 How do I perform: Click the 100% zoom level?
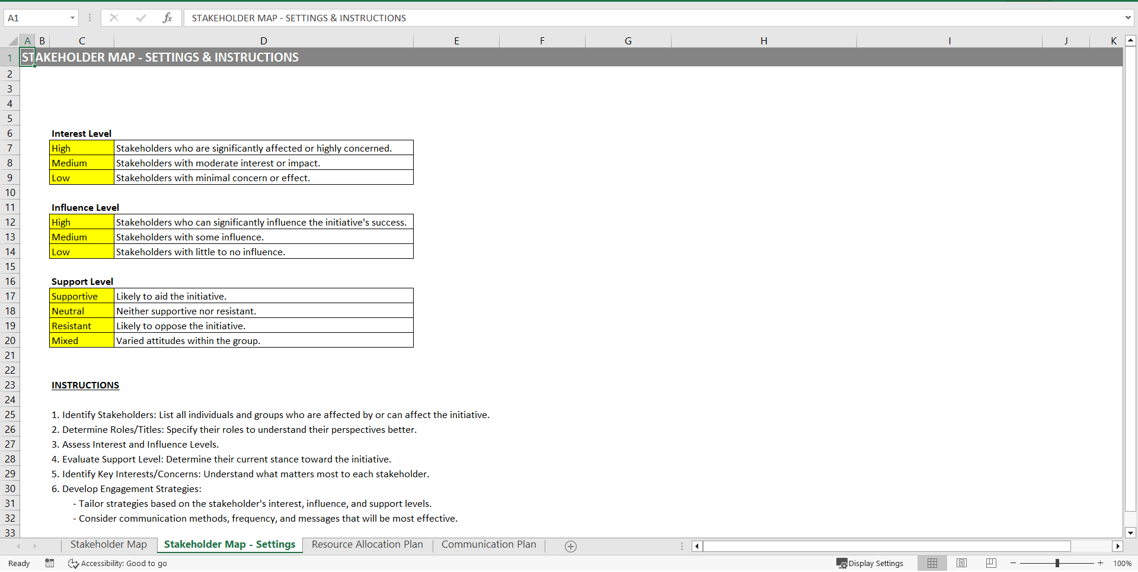1122,563
